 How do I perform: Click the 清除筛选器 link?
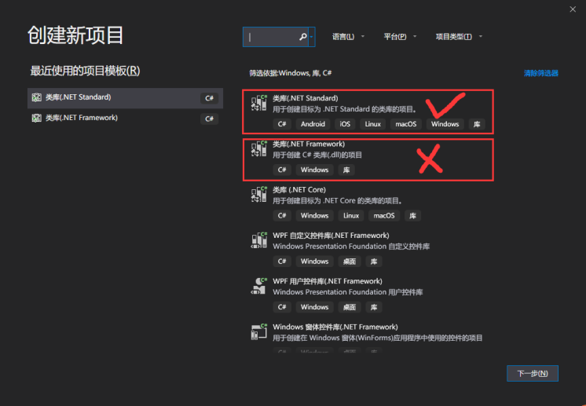540,73
